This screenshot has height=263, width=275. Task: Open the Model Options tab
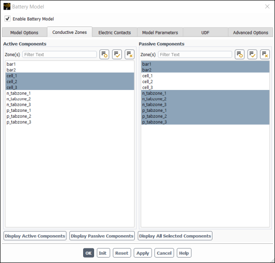(x=24, y=33)
